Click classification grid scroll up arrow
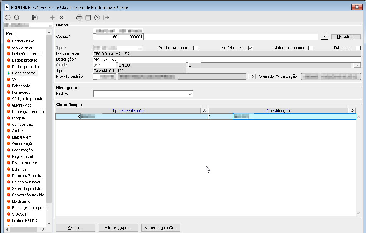 tap(358, 117)
